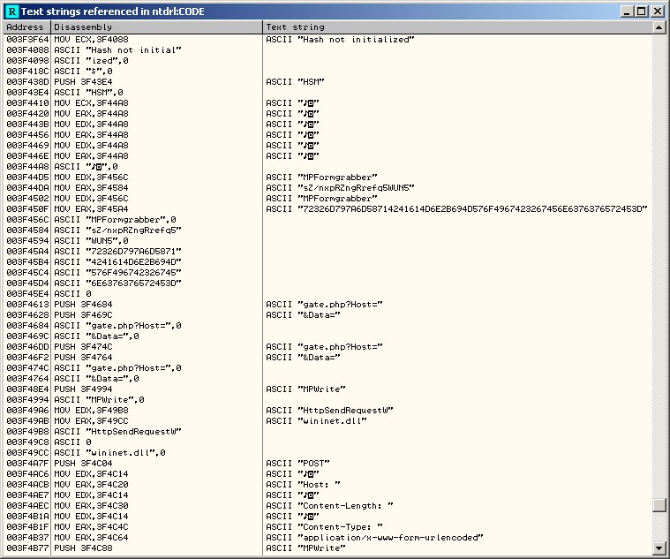Select address 003F44A8 row
The width and height of the screenshot is (670, 559).
328,167
